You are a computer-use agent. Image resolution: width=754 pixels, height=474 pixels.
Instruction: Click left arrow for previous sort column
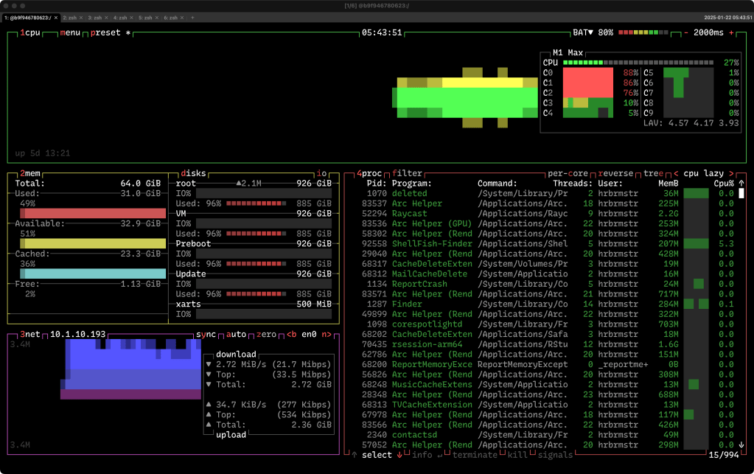click(676, 173)
